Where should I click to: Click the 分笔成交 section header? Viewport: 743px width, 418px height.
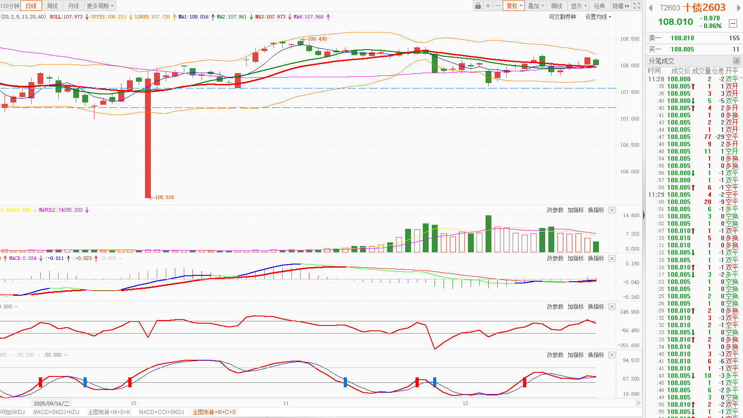pyautogui.click(x=661, y=61)
